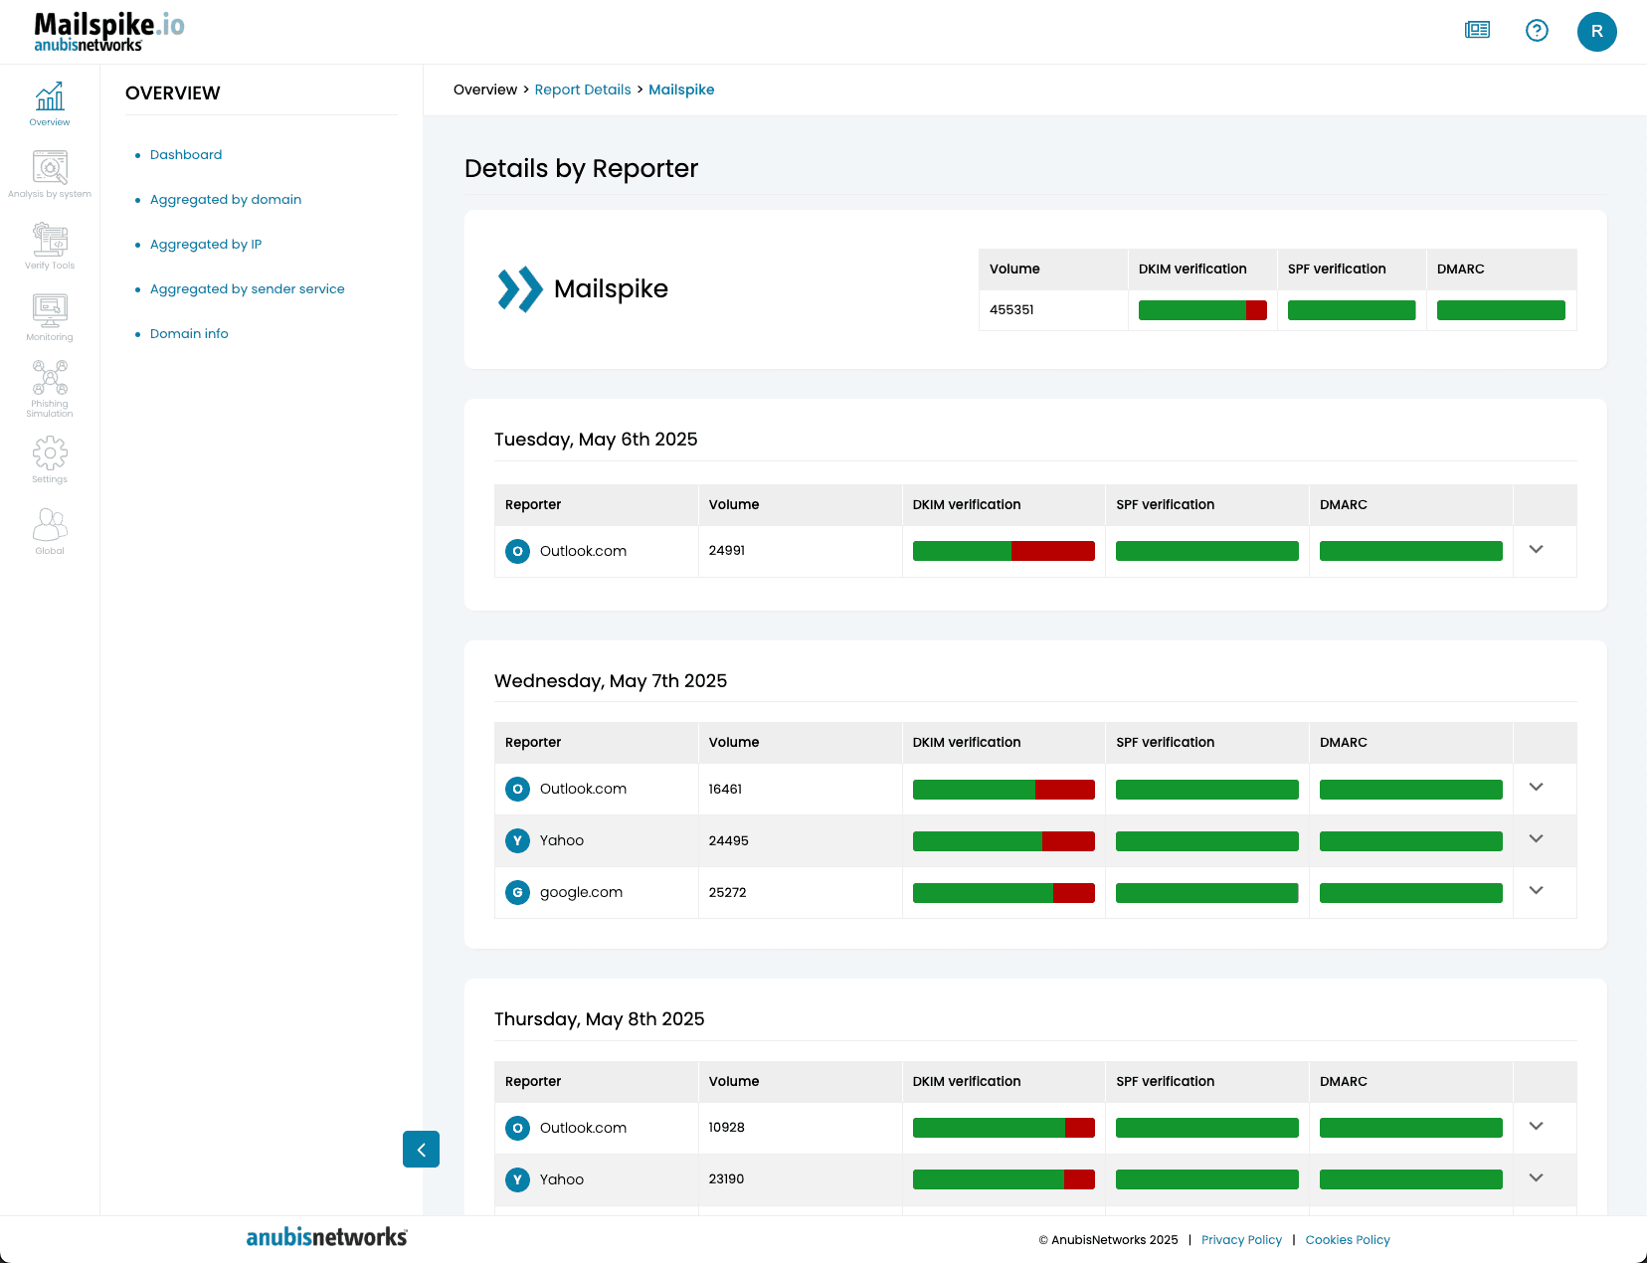Collapse the overview side panel
Viewport: 1647px width, 1263px height.
coord(421,1150)
